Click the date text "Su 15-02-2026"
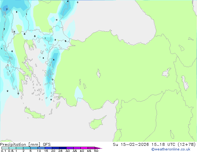 pyautogui.click(x=131, y=145)
